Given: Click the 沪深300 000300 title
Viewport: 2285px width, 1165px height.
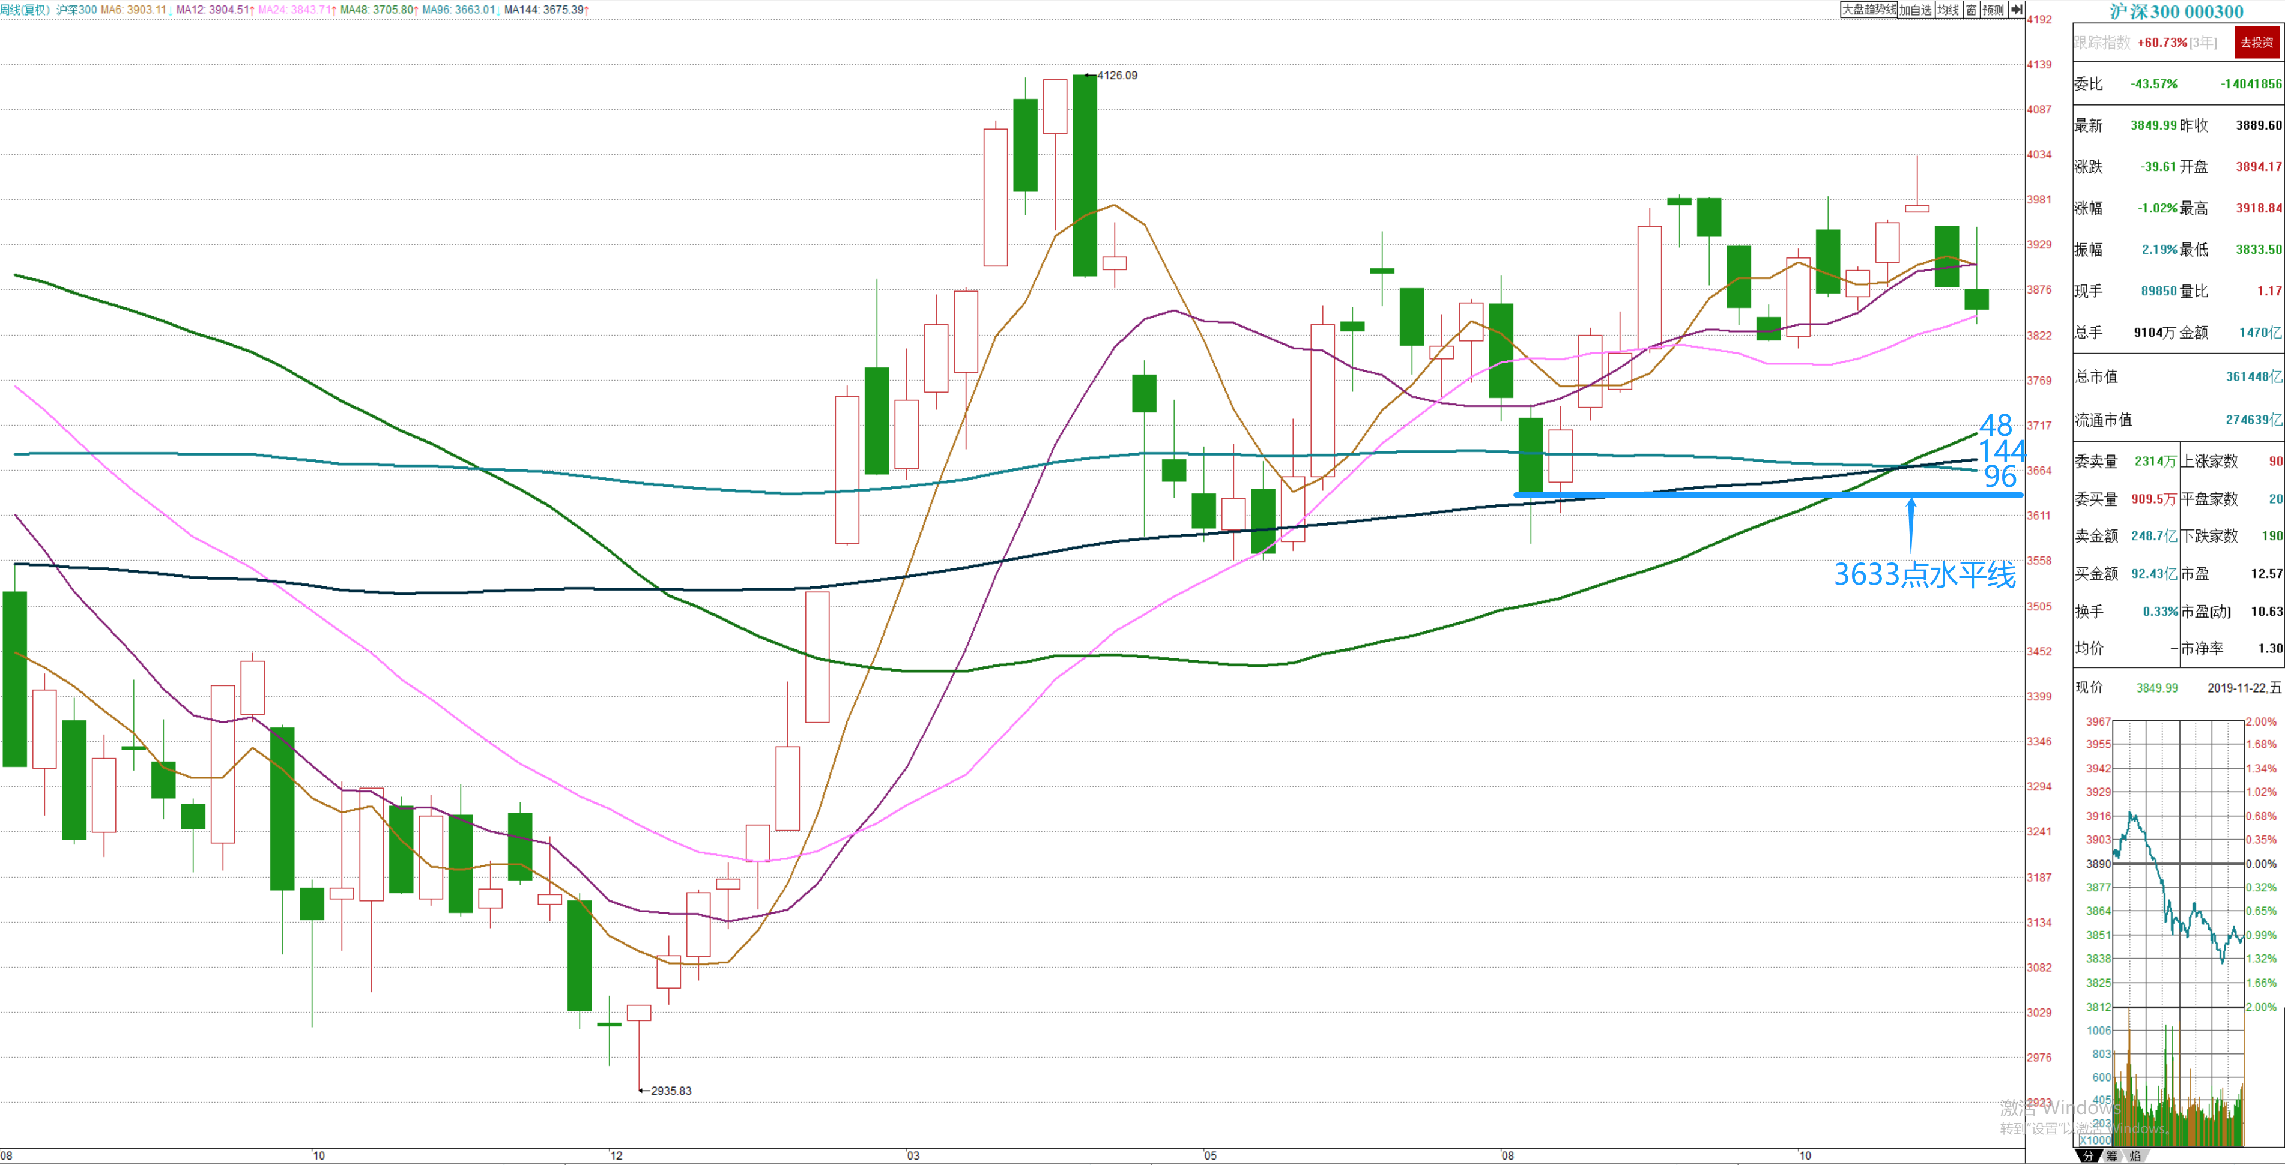Looking at the screenshot, I should click(x=2176, y=11).
